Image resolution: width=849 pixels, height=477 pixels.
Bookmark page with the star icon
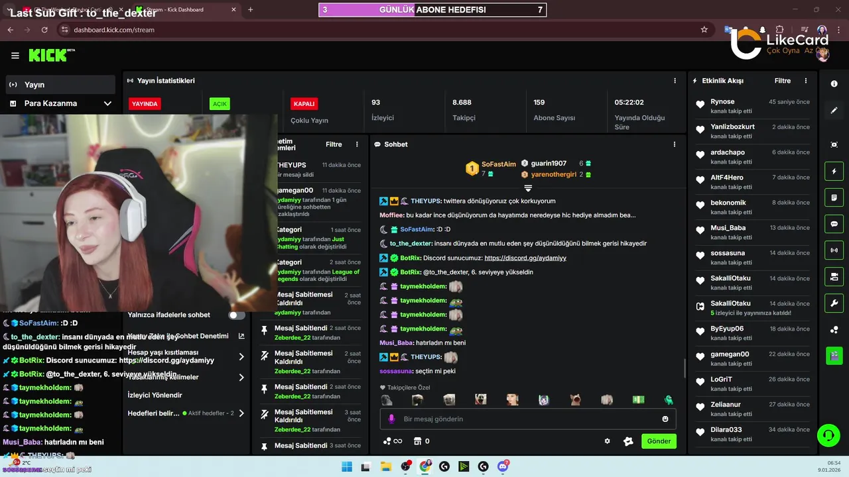click(704, 30)
